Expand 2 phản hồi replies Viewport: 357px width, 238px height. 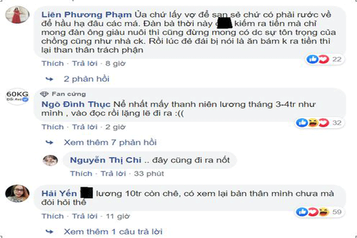click(x=86, y=79)
